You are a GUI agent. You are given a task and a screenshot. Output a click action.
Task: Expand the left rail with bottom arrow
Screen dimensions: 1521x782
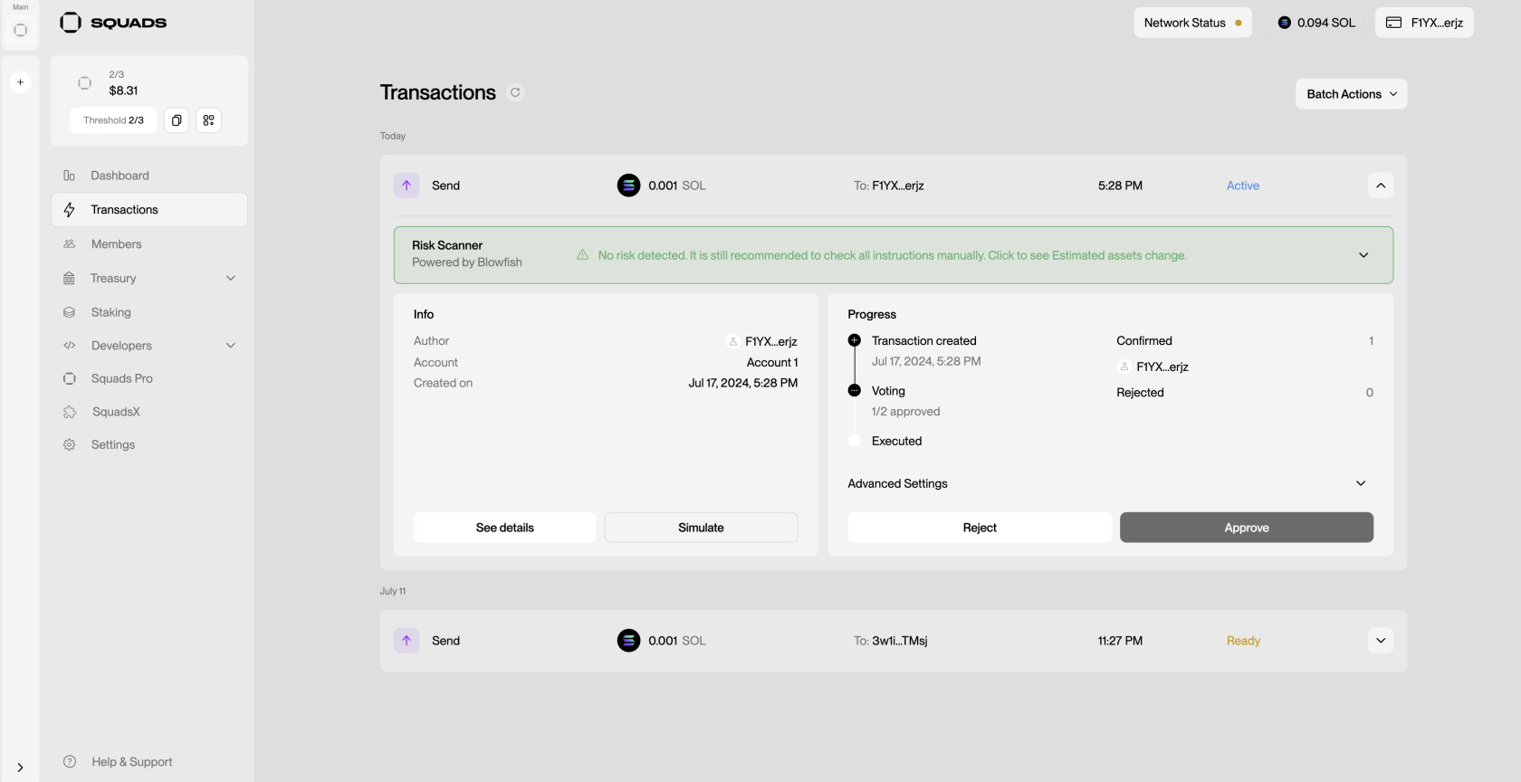[20, 768]
